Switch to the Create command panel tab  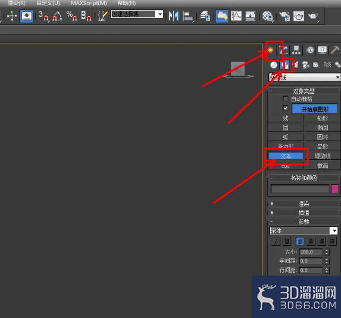271,50
